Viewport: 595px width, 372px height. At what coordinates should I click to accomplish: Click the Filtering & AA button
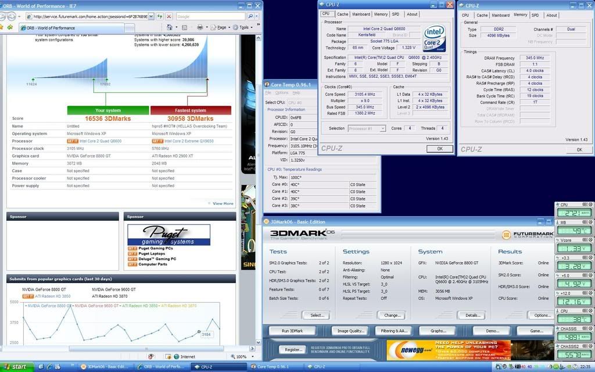point(394,331)
